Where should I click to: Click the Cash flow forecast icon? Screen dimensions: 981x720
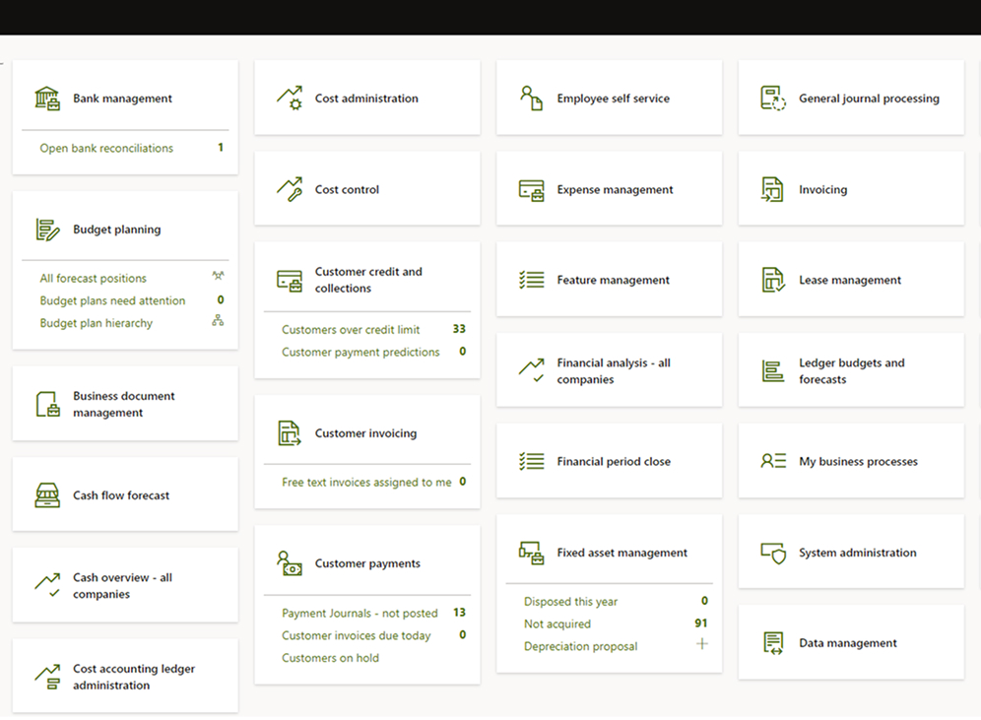coord(45,494)
